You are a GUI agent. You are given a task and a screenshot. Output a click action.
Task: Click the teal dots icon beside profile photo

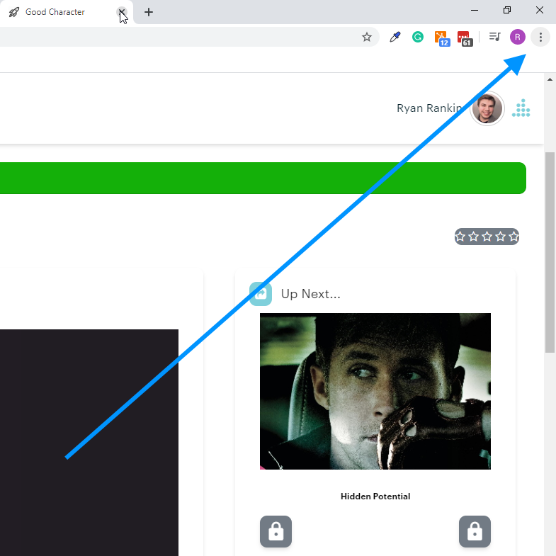pos(521,108)
